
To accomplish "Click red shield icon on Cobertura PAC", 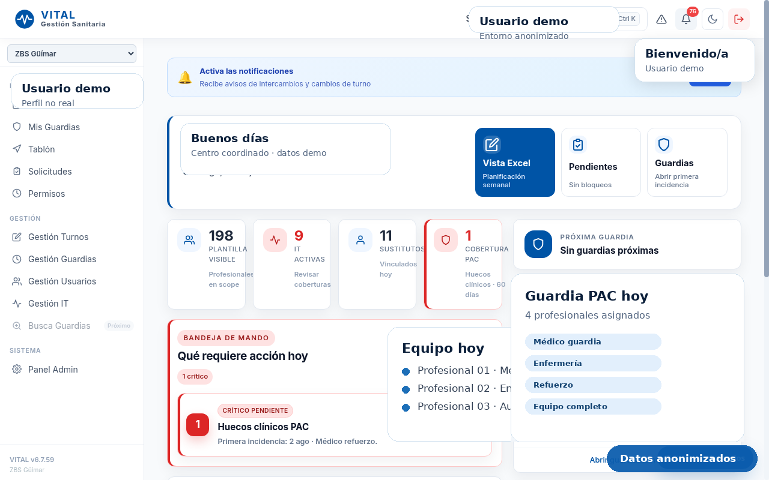I will pyautogui.click(x=446, y=240).
